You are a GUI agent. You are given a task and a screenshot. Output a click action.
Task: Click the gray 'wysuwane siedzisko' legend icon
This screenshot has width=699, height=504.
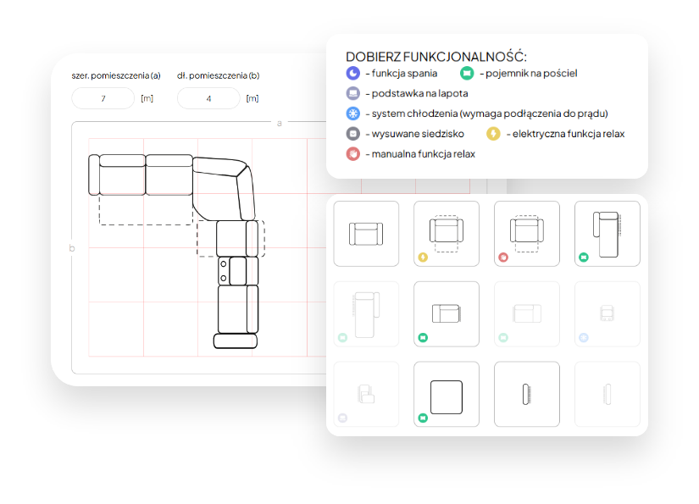tap(352, 134)
